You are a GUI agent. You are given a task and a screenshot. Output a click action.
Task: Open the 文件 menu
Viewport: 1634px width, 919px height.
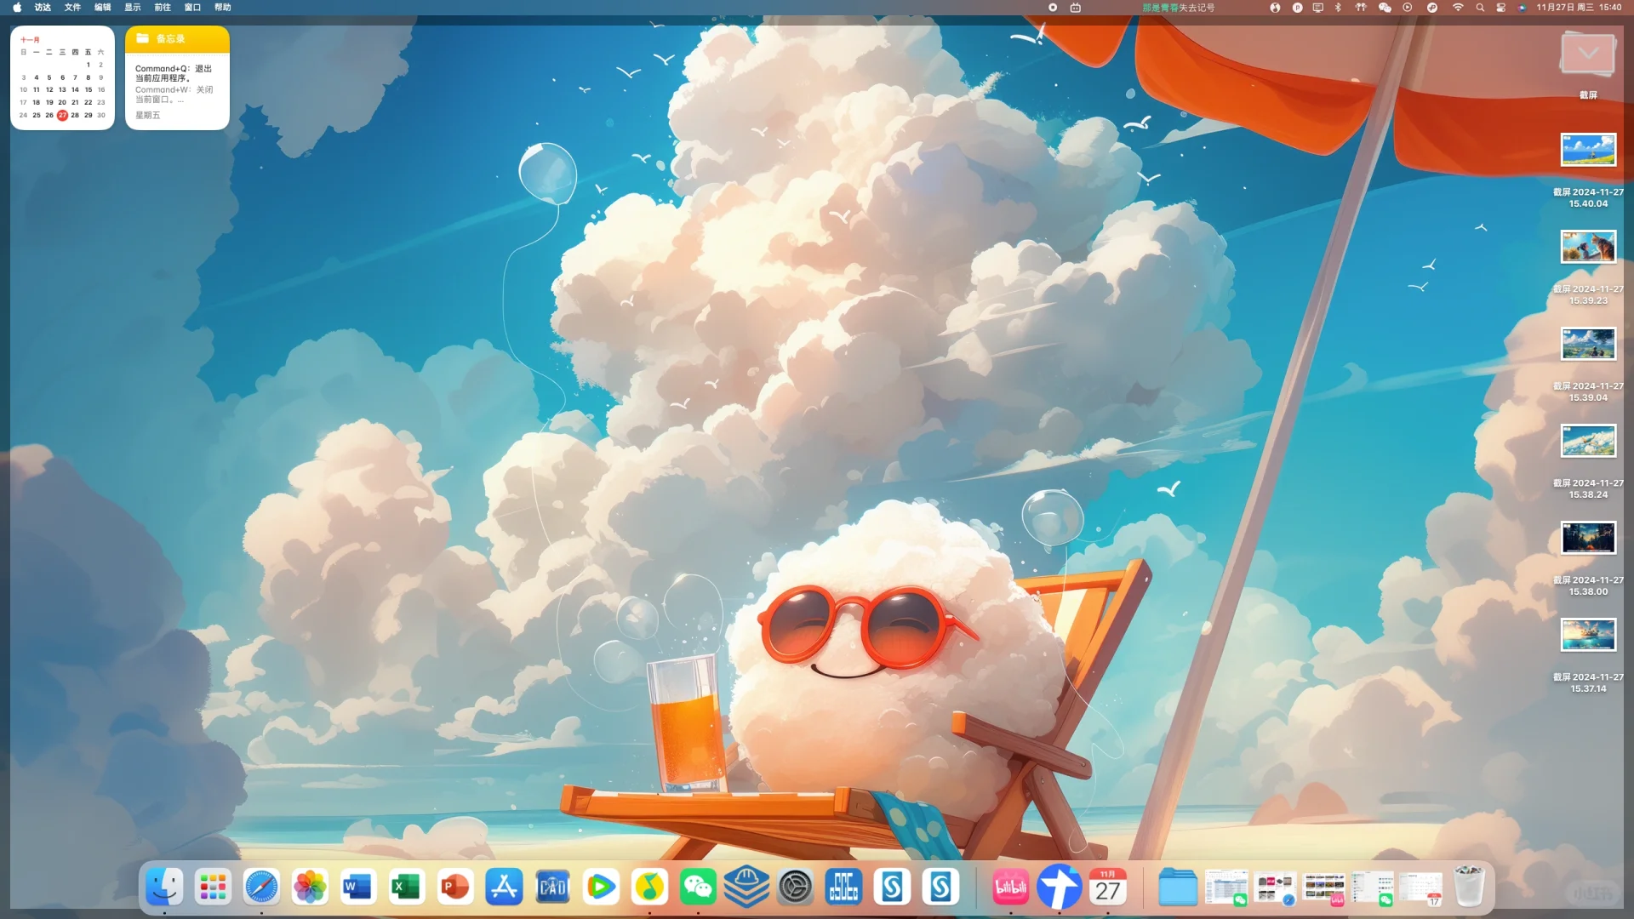(x=72, y=8)
